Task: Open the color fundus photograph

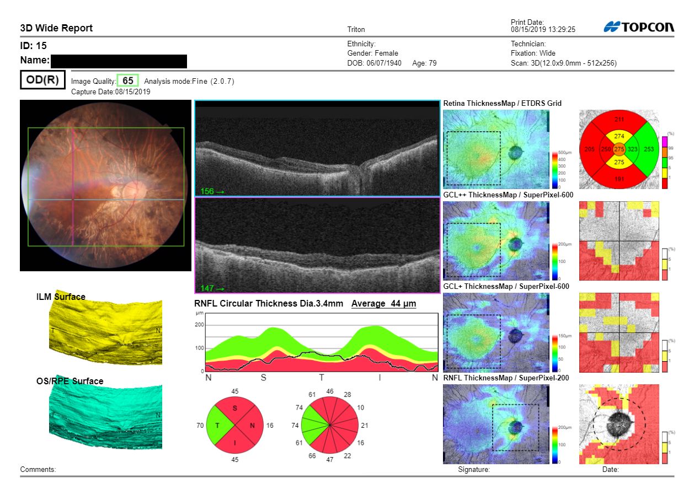Action: [105, 185]
